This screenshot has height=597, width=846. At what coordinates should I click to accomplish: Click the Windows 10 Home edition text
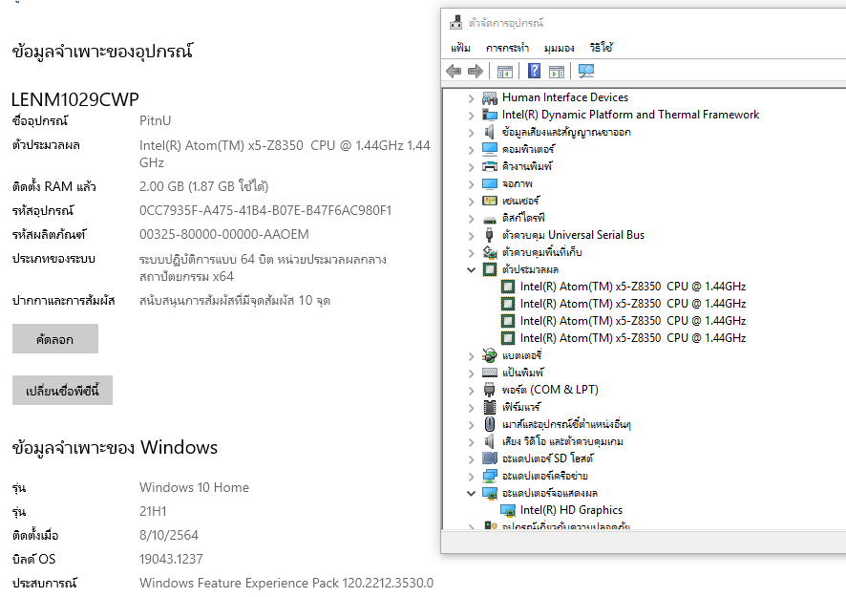coord(194,487)
